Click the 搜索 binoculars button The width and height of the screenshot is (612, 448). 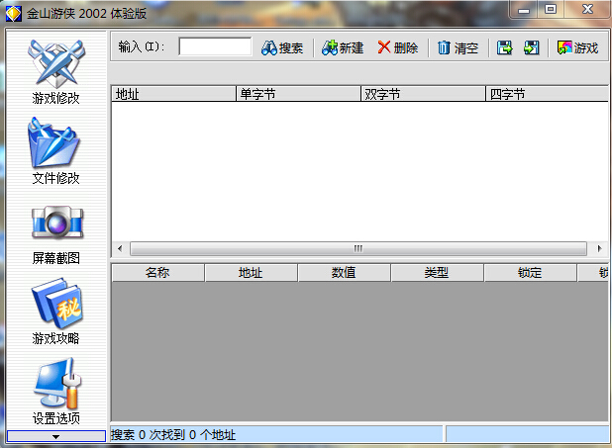click(x=282, y=47)
